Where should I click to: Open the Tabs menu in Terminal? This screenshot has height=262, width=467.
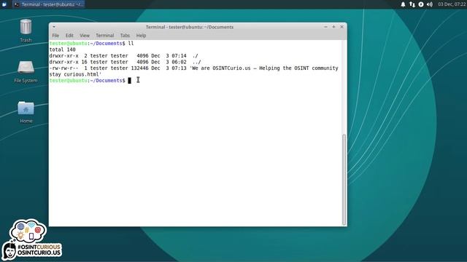click(x=125, y=36)
